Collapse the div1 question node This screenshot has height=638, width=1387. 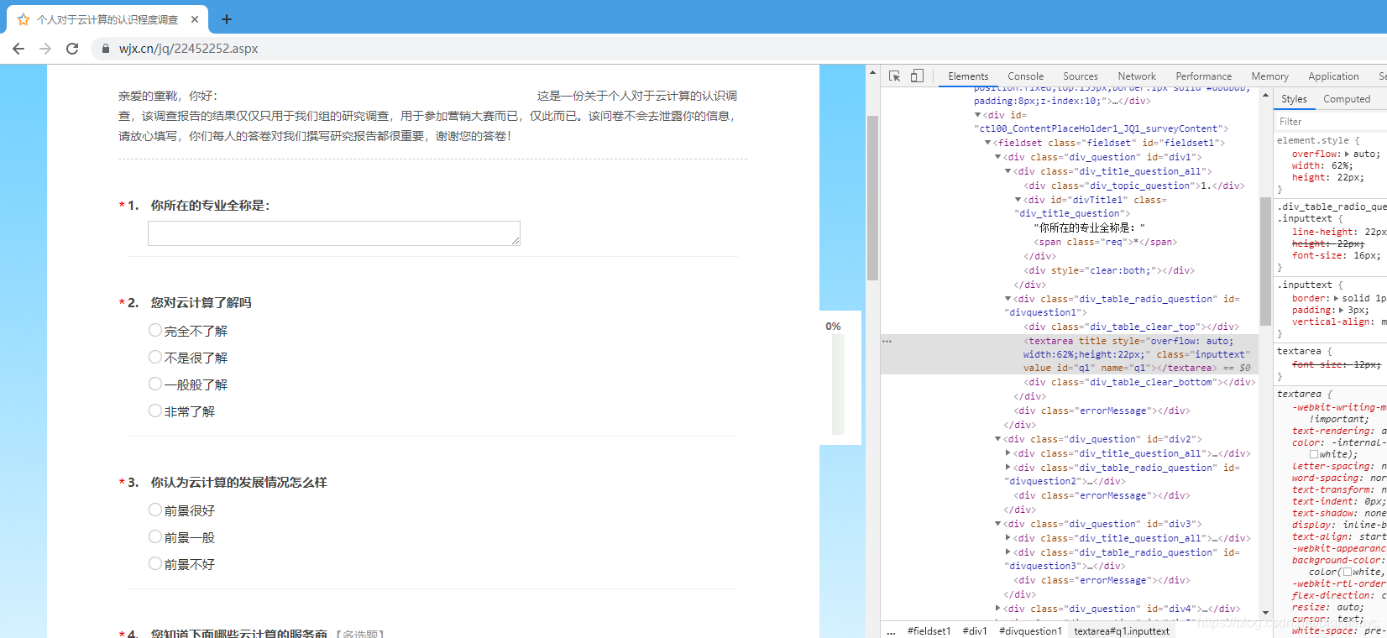[997, 157]
